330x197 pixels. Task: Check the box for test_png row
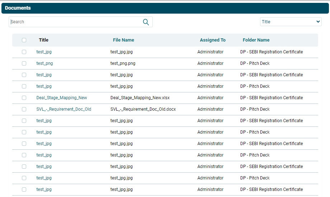[x=24, y=63]
